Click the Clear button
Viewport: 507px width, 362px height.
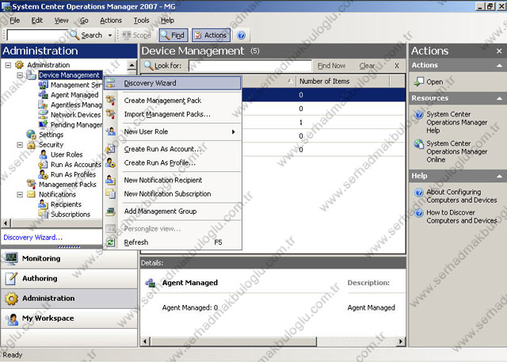(x=367, y=66)
